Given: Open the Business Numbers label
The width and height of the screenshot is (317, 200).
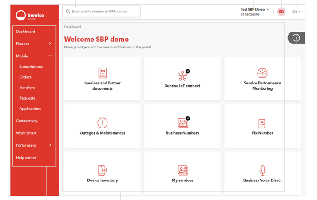Looking at the screenshot, I should (x=182, y=133).
